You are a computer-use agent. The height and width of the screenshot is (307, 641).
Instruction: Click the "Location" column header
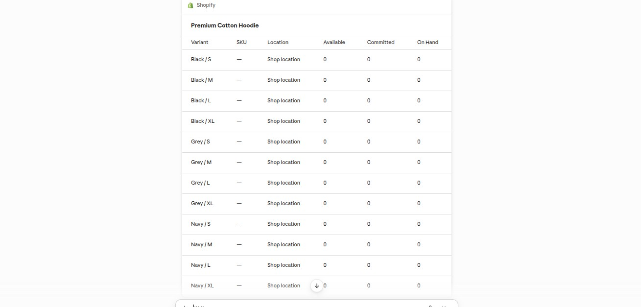(x=278, y=43)
